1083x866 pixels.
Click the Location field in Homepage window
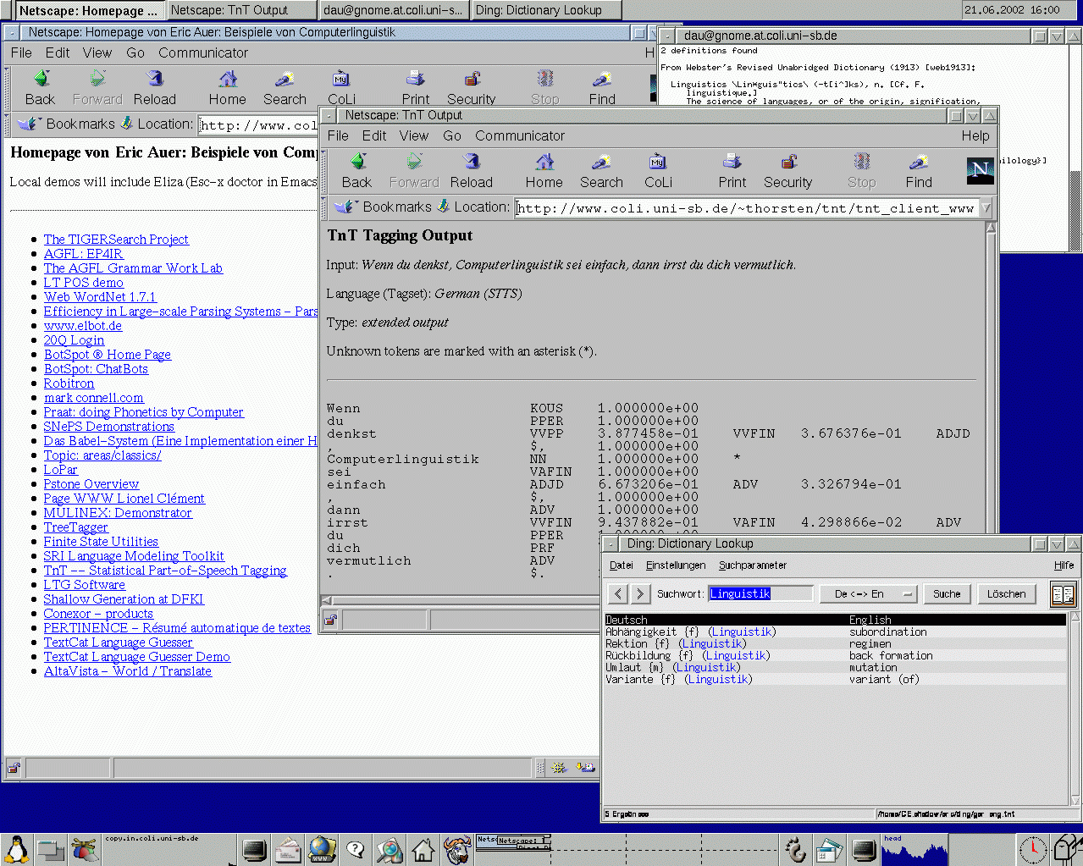pos(257,125)
